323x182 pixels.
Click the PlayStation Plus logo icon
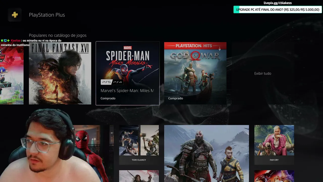15,15
